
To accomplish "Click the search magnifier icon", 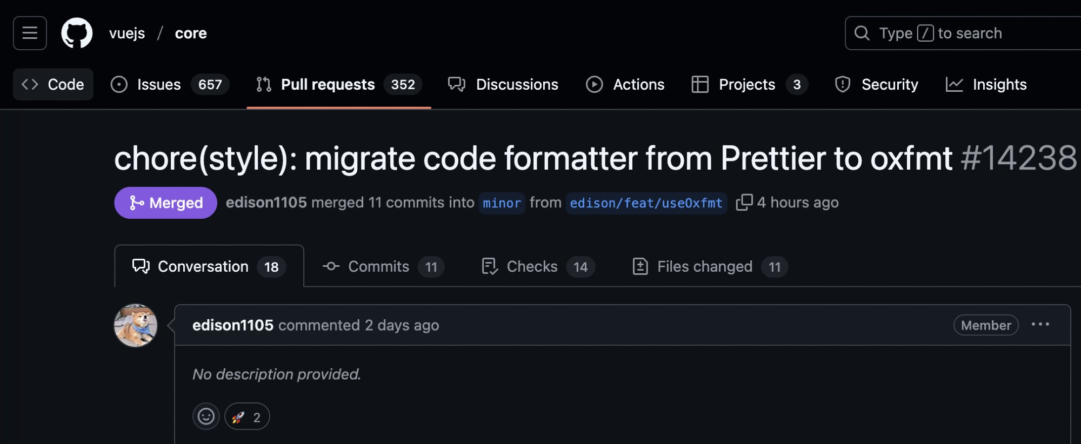I will [862, 33].
